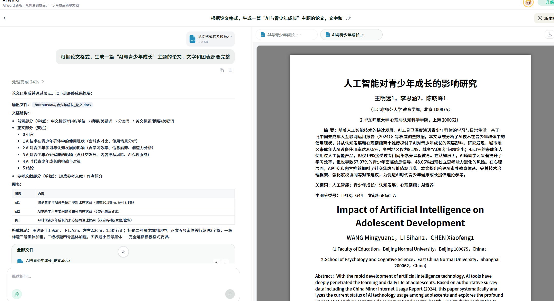Viewport: 554px width, 301px height.
Task: Click the file icon beside AI与青少年成长_论文.docx
Action: pyautogui.click(x=20, y=261)
